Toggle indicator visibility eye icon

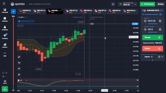pyautogui.click(x=22, y=26)
